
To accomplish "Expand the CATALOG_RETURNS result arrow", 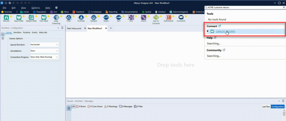I will point(208,31).
